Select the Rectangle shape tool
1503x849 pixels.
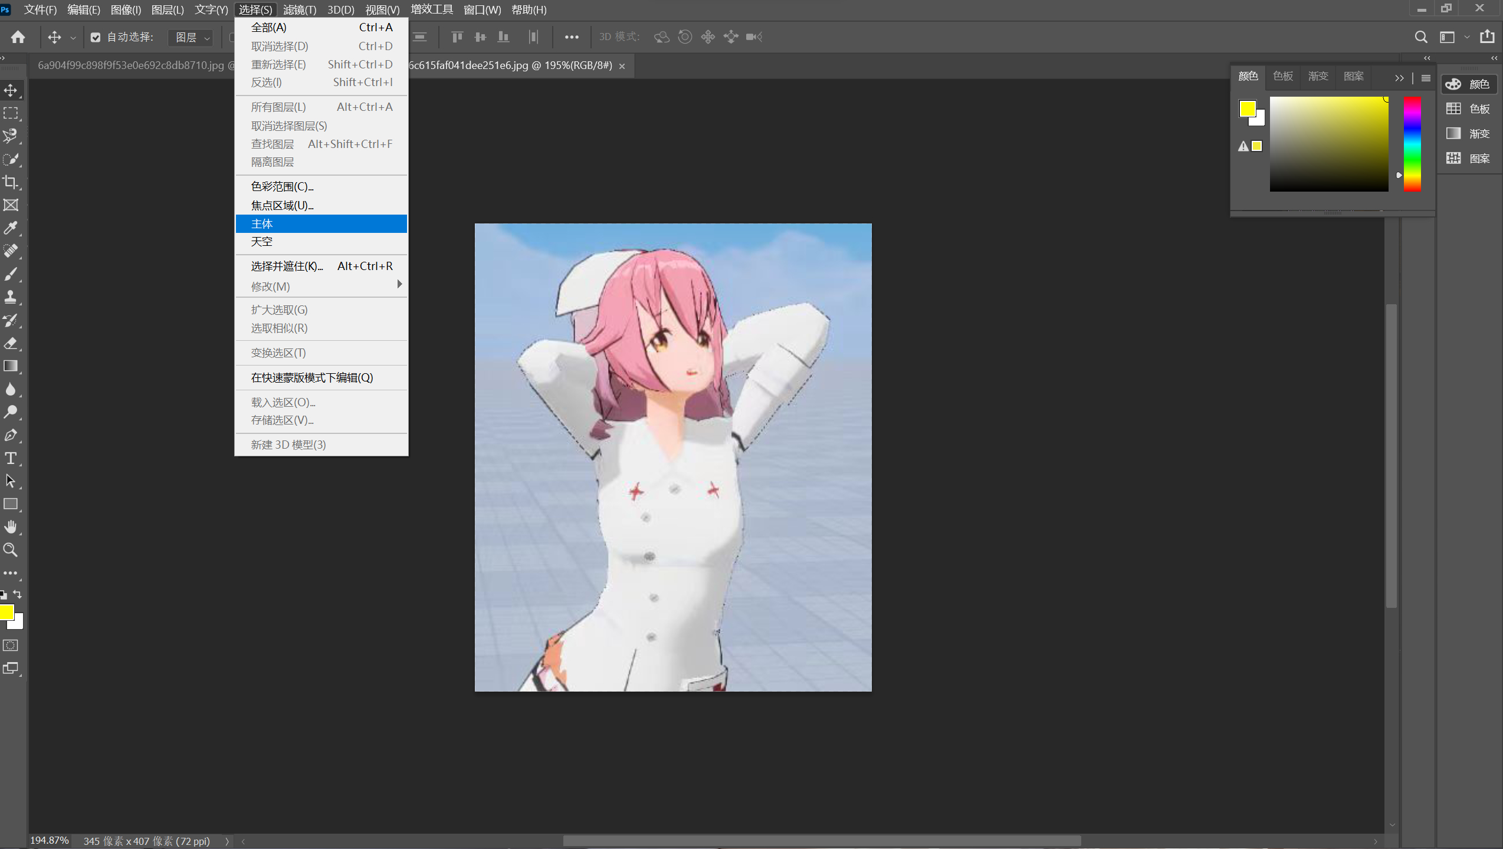point(11,504)
